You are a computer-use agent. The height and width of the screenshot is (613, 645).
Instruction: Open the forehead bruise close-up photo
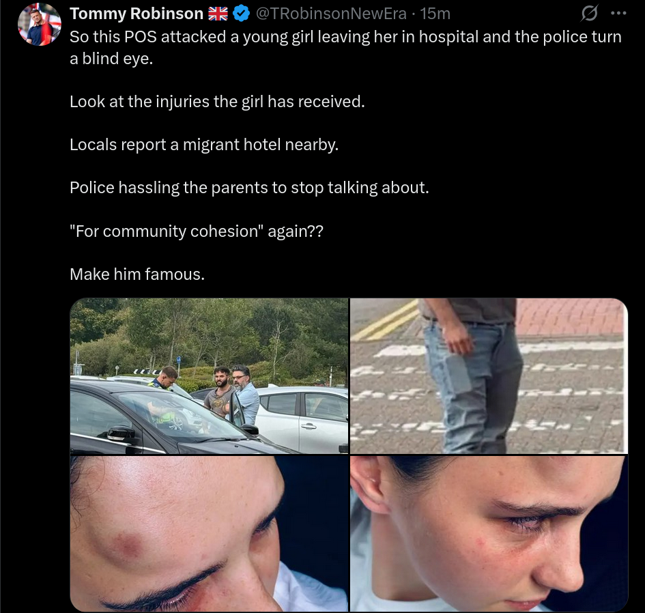[209, 534]
